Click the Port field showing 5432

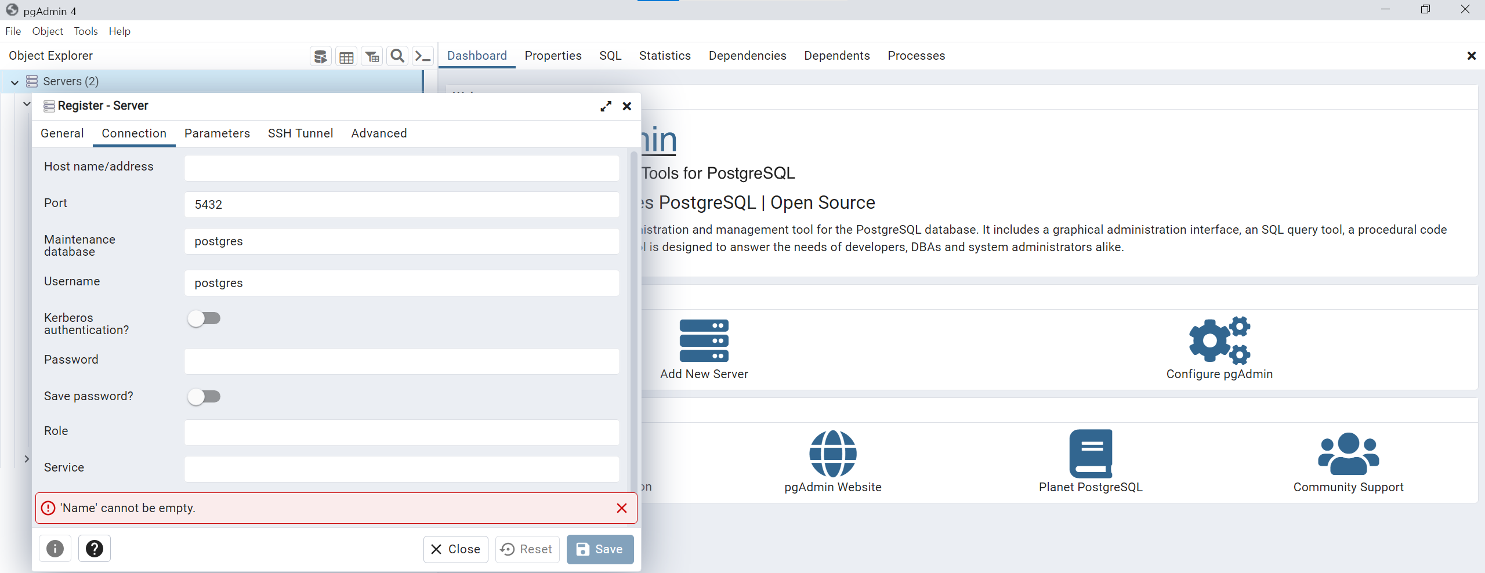point(401,205)
